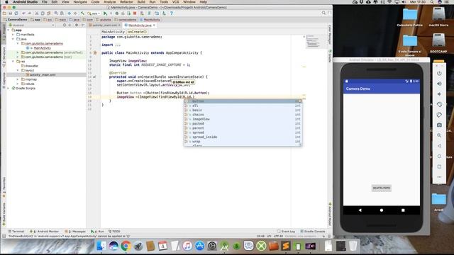Screen dimensions: 454x255
Task: Click the emulator Volume down icon
Action: [439, 94]
